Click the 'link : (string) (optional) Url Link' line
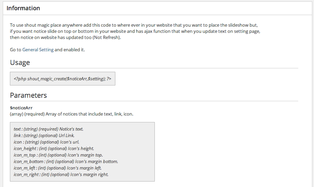This screenshot has width=314, height=187. pos(44,136)
